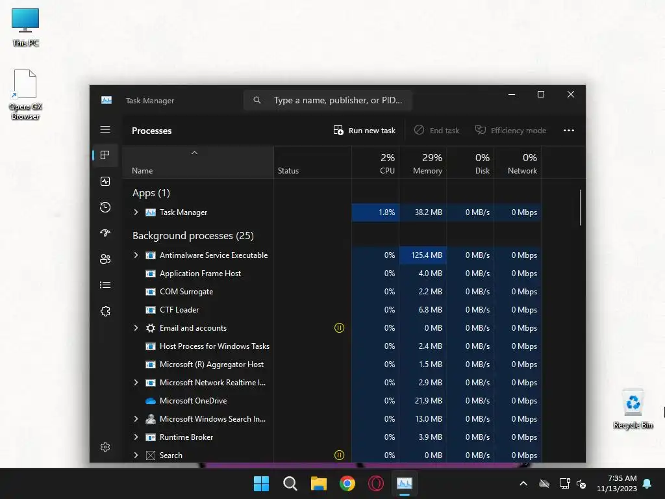Screen dimensions: 665x499
Task: Sort processes by Disk column
Action: click(x=470, y=163)
